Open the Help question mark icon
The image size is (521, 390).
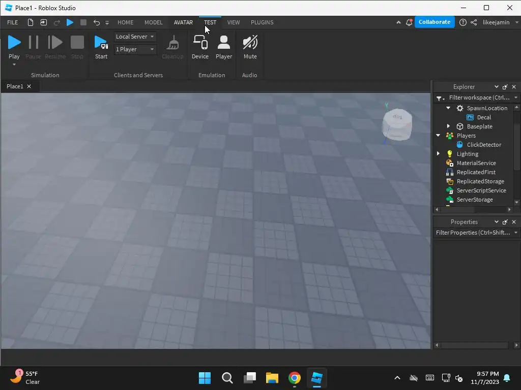462,22
